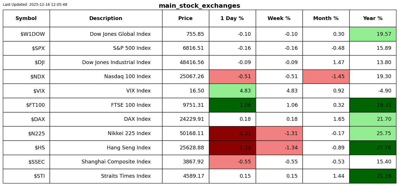The width and height of the screenshot is (399, 186).
Task: Open the $W1DOW symbol
Action: (x=32, y=34)
